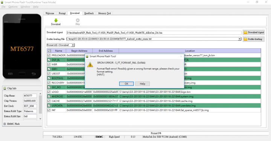
Task: Click OK in the error dialog
Action: point(126,84)
